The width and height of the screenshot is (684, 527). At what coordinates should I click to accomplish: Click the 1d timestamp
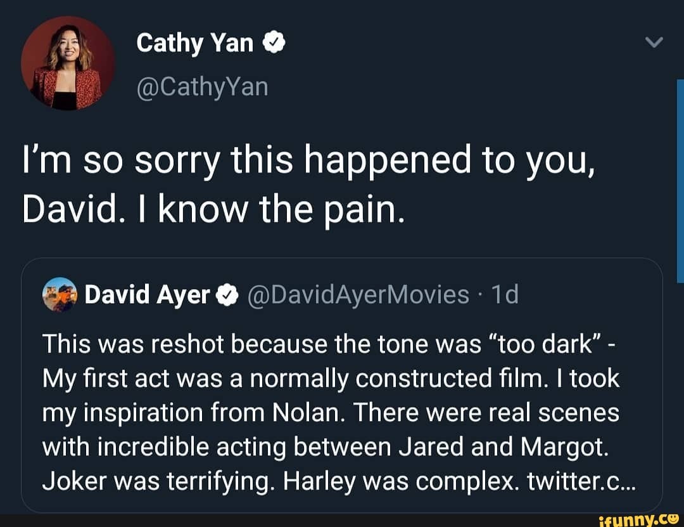coord(505,294)
